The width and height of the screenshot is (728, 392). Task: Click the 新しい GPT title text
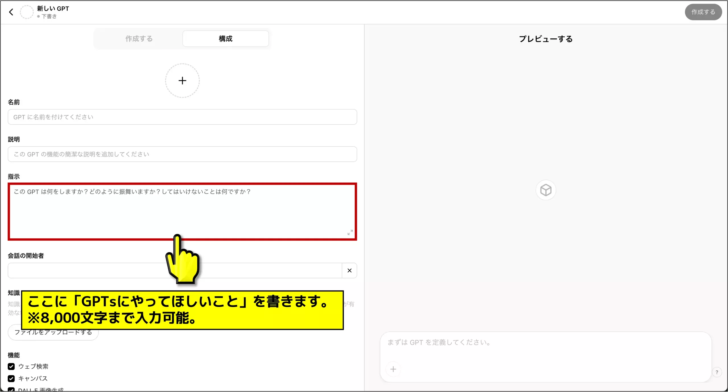[x=53, y=9]
